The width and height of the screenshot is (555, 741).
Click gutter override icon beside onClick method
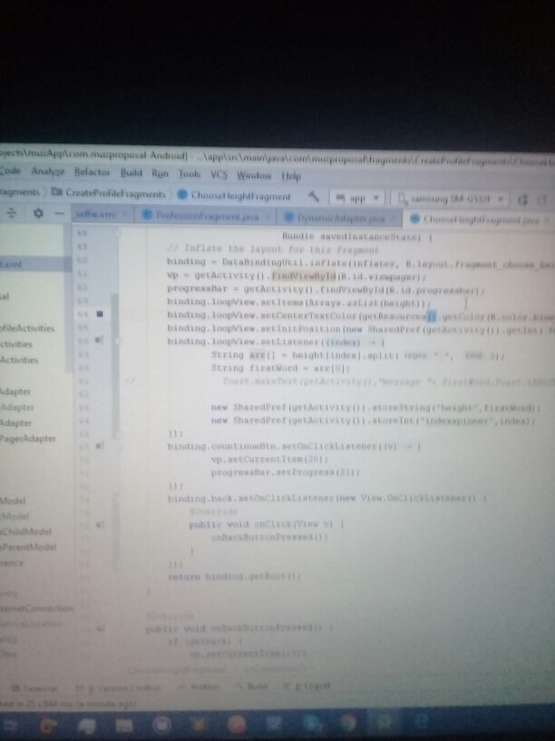(x=98, y=525)
